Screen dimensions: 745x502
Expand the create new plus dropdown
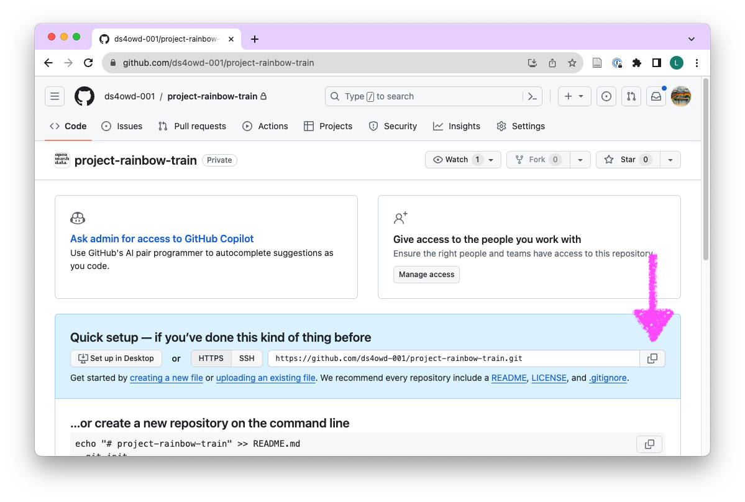pyautogui.click(x=574, y=96)
